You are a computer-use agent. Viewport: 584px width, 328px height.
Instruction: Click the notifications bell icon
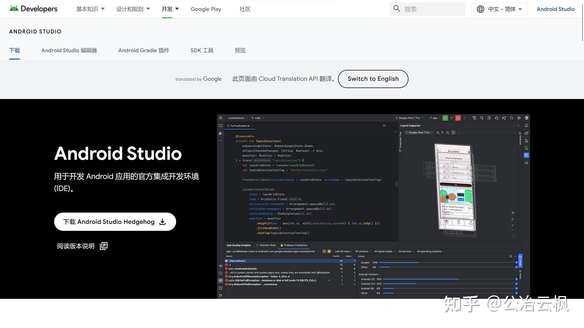click(527, 125)
